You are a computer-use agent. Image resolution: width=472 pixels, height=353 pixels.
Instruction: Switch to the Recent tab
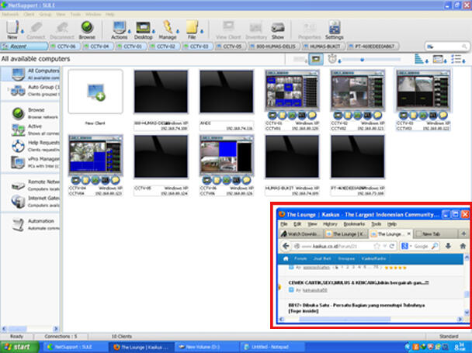click(24, 47)
